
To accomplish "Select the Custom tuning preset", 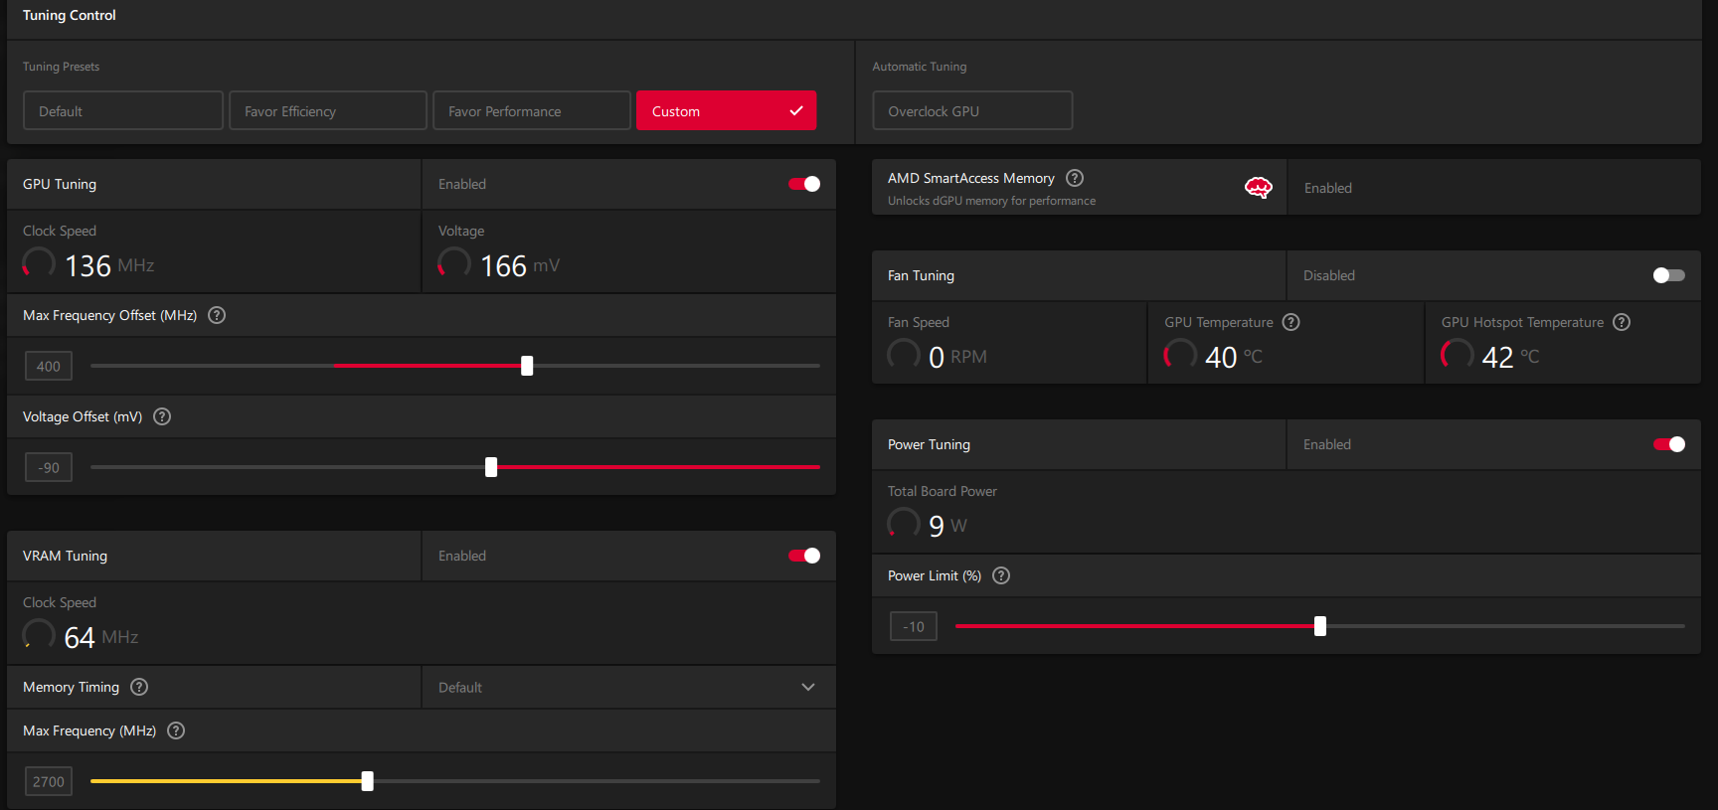I will coord(726,110).
